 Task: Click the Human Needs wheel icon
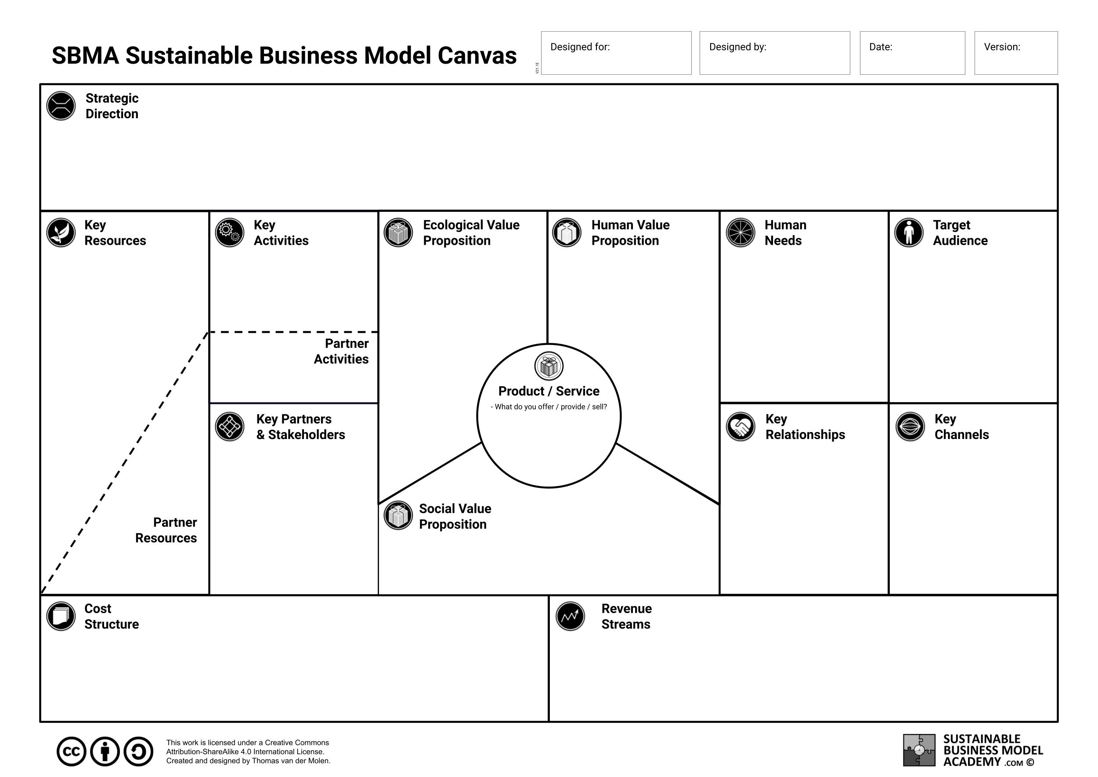click(740, 232)
